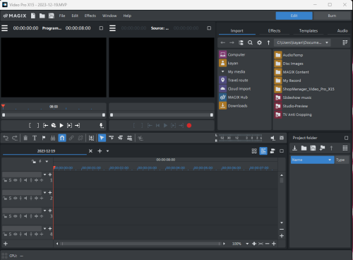The height and width of the screenshot is (260, 353).
Task: Set a marker with the flag icon
Action: 44,138
